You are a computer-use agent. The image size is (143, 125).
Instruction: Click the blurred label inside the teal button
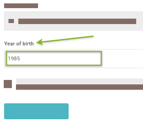[36, 111]
